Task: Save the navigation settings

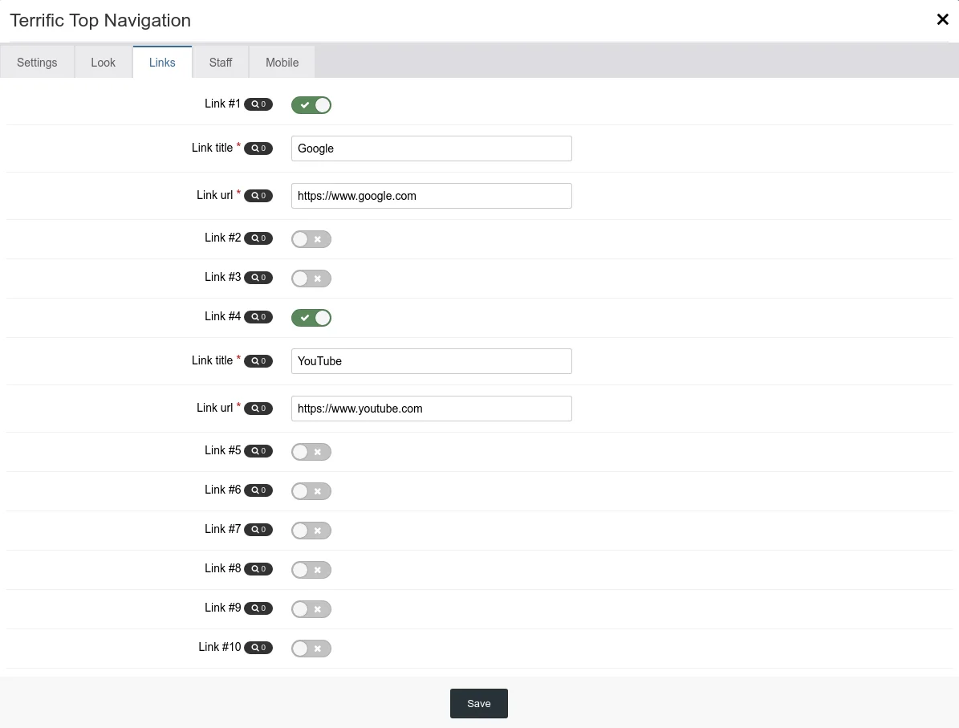Action: pyautogui.click(x=478, y=703)
